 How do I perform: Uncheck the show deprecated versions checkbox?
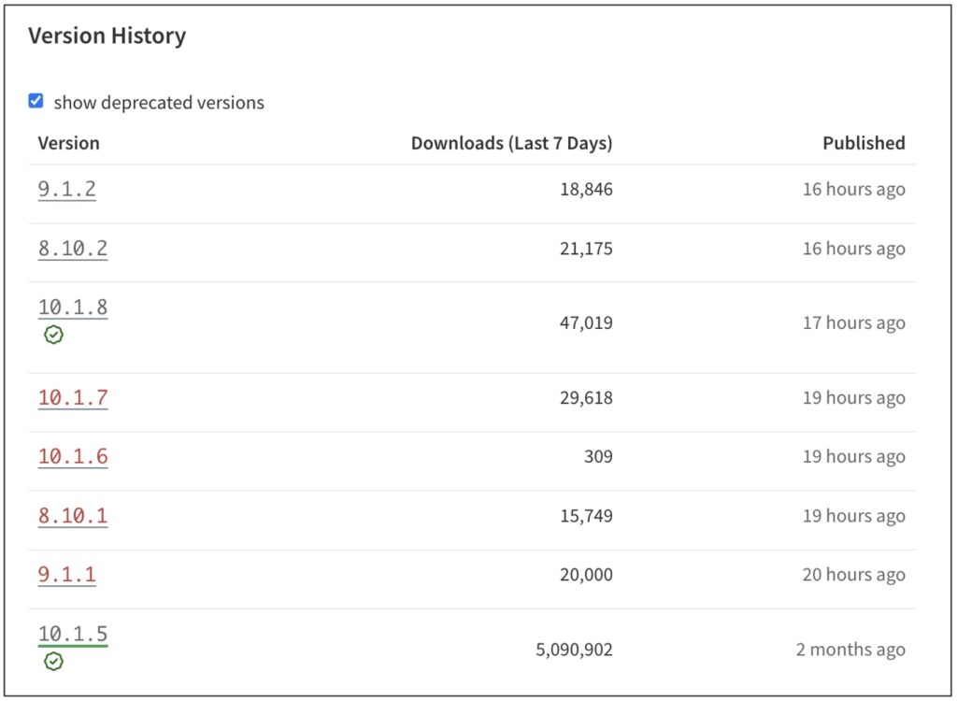[x=36, y=100]
